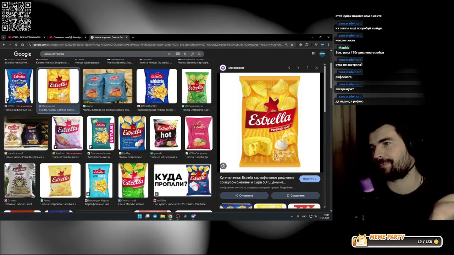Click the volume icon in system tray
Image resolution: width=454 pixels, height=255 pixels.
click(315, 216)
